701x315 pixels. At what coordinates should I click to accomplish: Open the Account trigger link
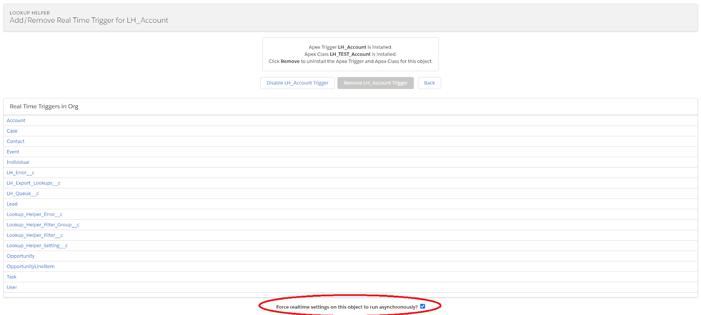(16, 121)
